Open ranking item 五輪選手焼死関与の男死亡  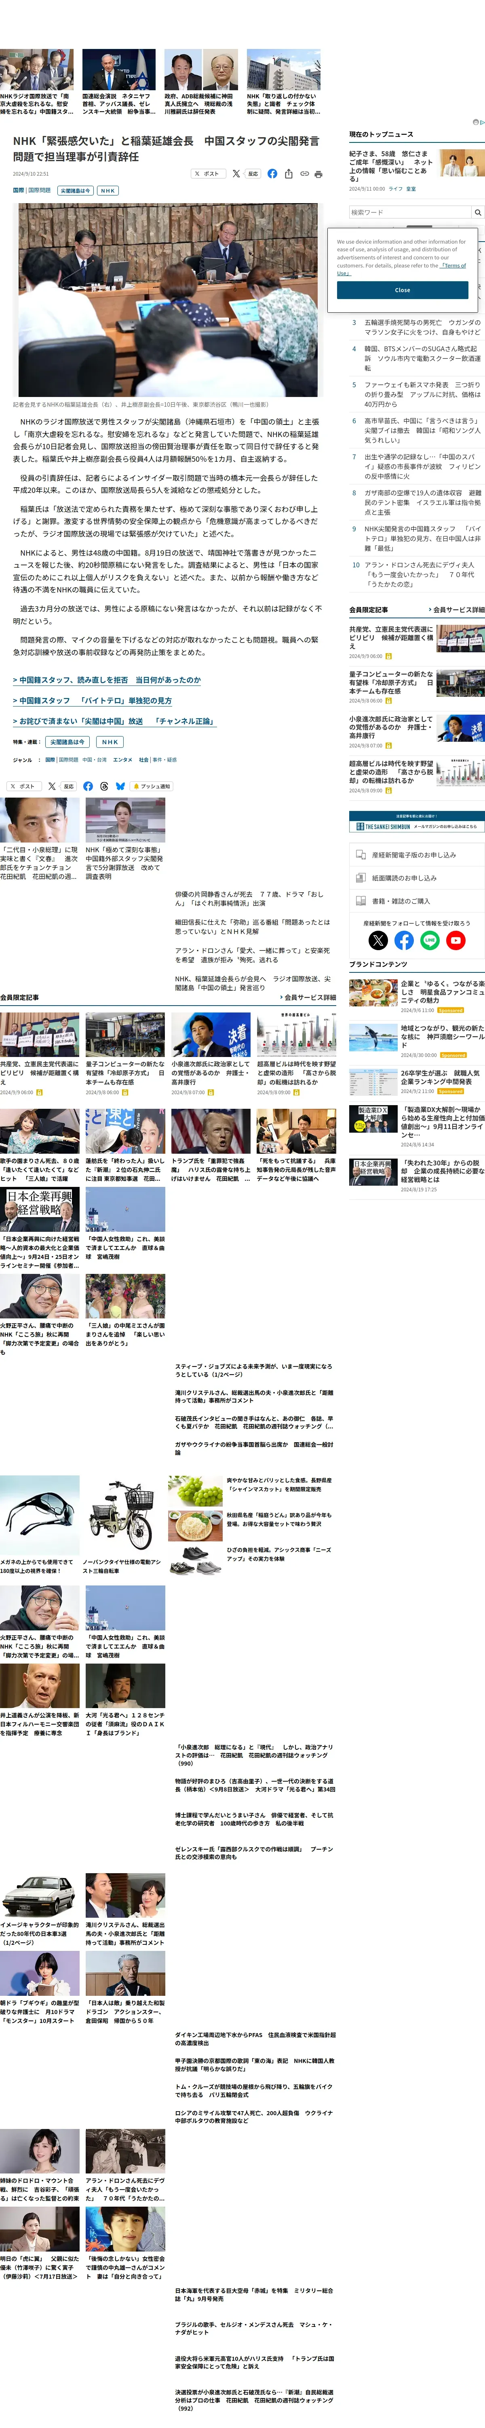[x=422, y=327]
